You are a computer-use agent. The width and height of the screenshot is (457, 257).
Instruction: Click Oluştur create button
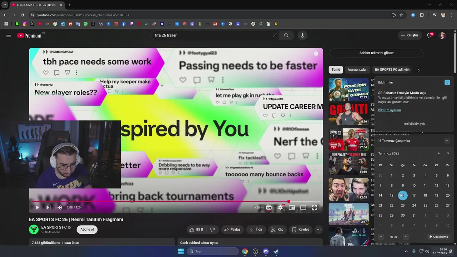[409, 35]
